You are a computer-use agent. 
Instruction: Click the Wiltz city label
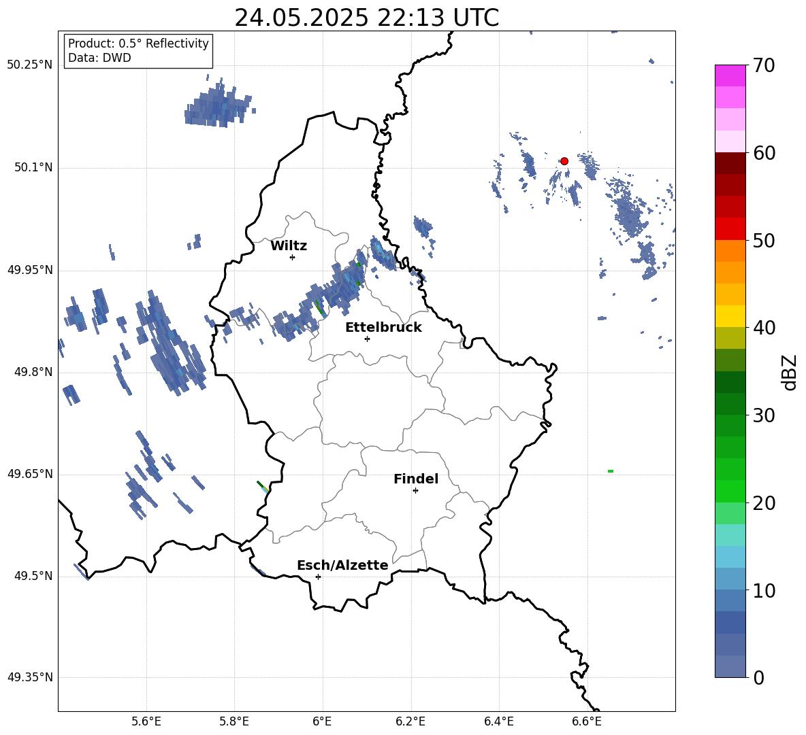289,246
